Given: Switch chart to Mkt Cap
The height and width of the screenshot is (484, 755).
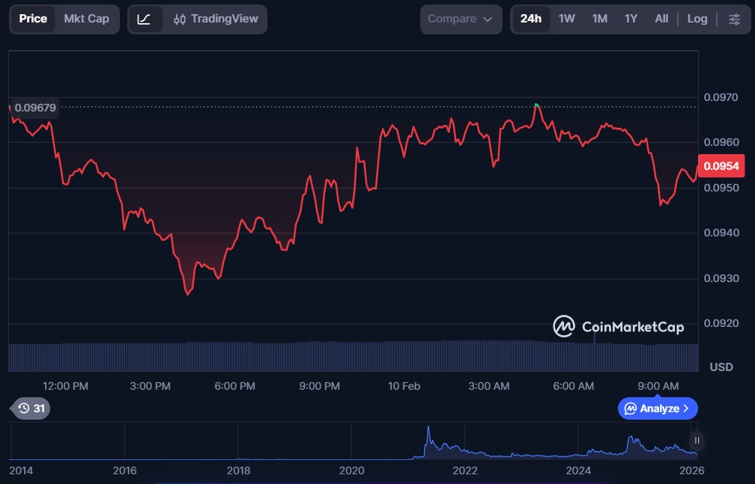Looking at the screenshot, I should pos(86,19).
